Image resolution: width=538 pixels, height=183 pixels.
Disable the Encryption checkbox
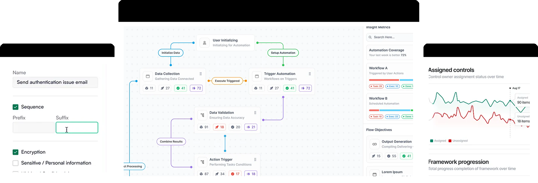click(16, 152)
